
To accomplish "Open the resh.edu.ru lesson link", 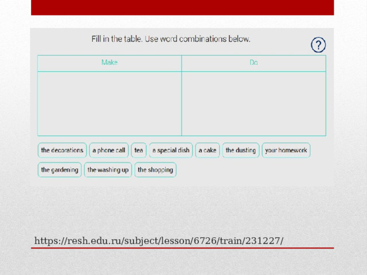I will 159,241.
